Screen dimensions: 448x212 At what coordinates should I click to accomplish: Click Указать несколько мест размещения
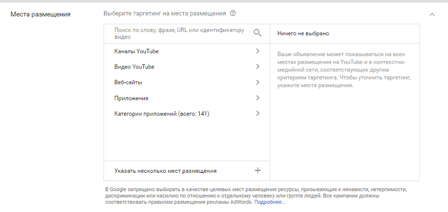click(165, 171)
